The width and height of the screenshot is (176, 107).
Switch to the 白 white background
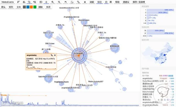(x=106, y=2)
